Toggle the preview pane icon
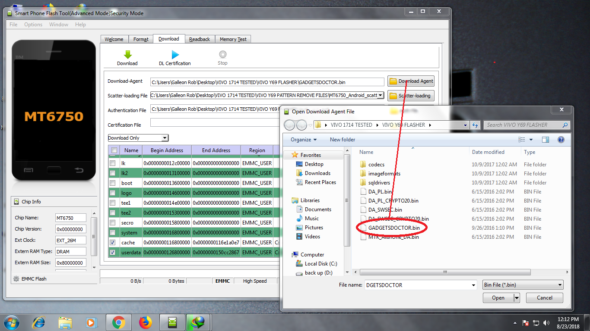The image size is (590, 331). click(546, 140)
